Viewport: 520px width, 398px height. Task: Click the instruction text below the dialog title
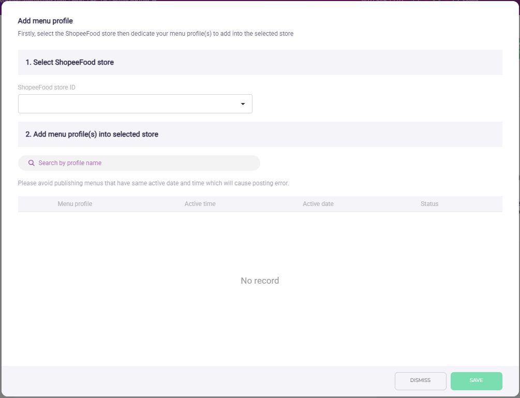coord(155,34)
